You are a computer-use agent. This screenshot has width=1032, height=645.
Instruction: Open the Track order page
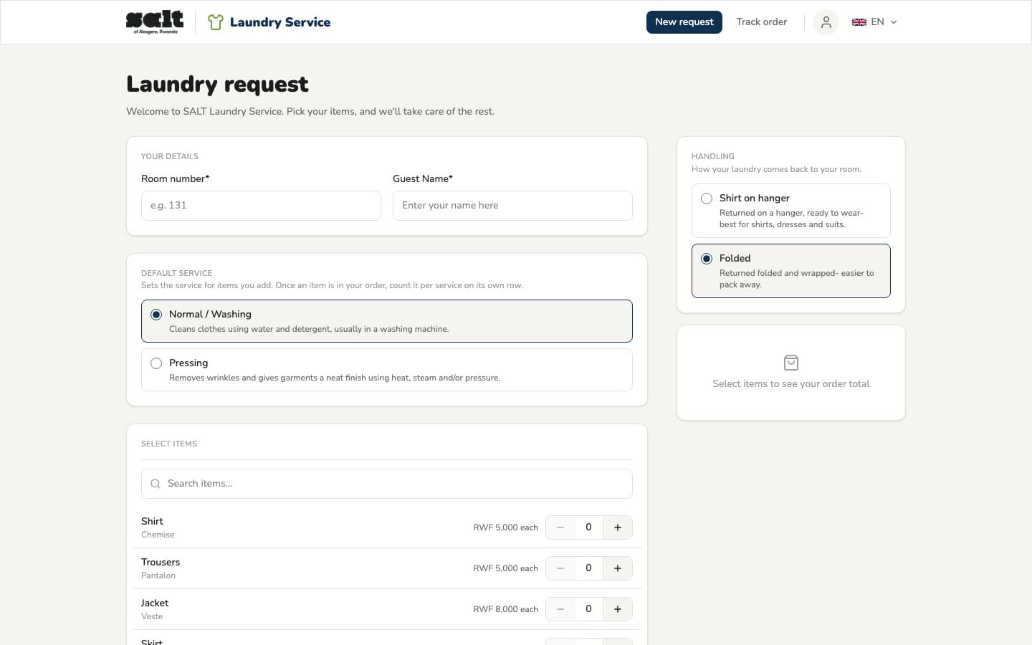(762, 22)
